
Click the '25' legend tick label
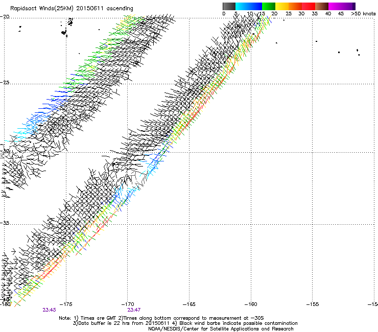click(x=288, y=14)
